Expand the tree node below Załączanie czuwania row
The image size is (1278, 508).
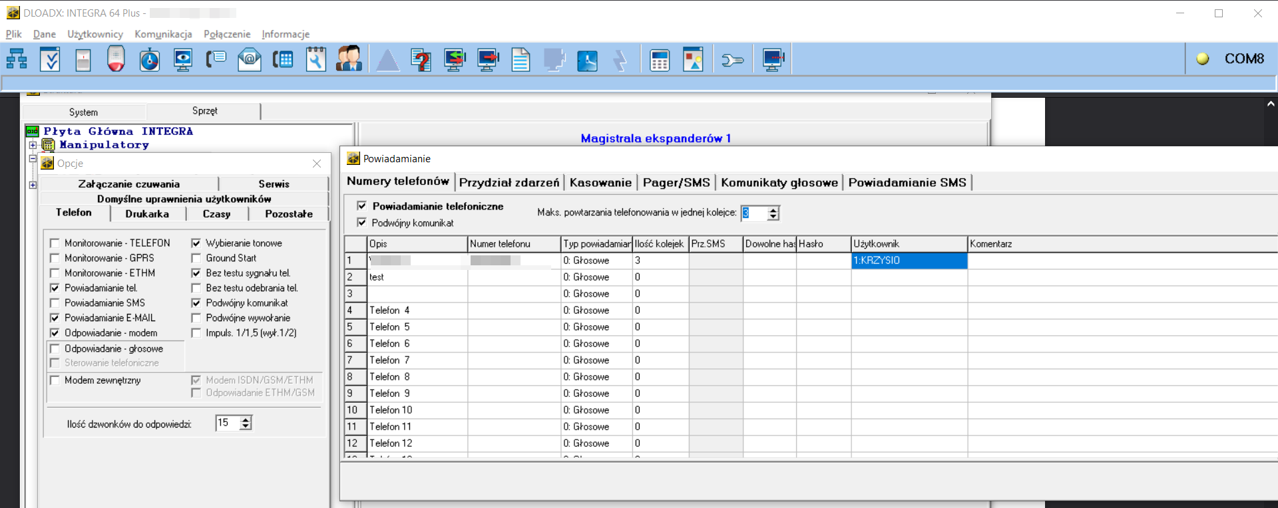coord(33,185)
